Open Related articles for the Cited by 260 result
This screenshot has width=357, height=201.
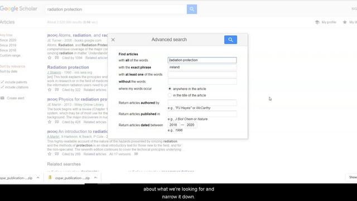tap(95, 154)
